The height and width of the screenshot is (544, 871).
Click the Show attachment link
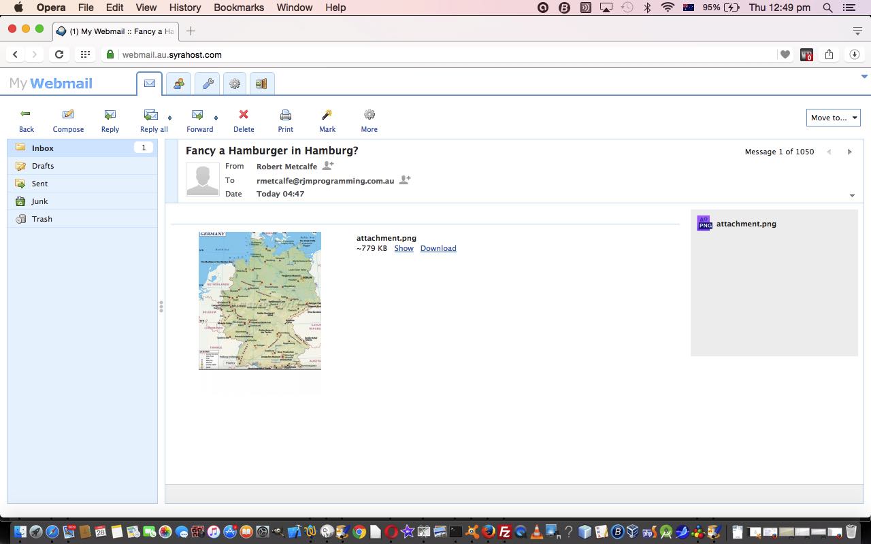coord(404,248)
